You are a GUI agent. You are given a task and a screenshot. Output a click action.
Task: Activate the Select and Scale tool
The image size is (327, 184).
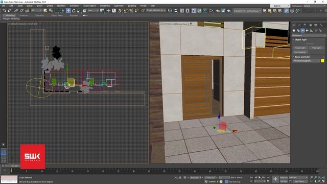79,11
